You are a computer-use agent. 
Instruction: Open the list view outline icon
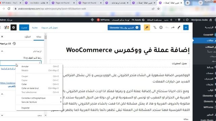tap(155, 28)
